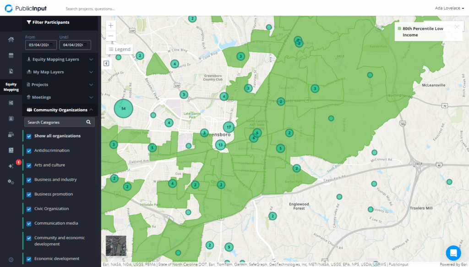Expand Equity Mapping Layers section

60,60
